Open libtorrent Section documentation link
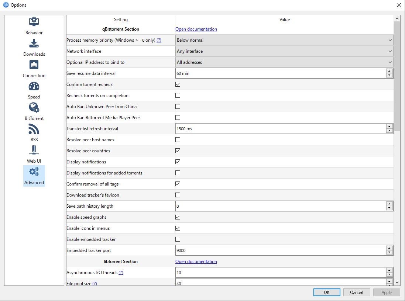This screenshot has width=405, height=301. 196,262
